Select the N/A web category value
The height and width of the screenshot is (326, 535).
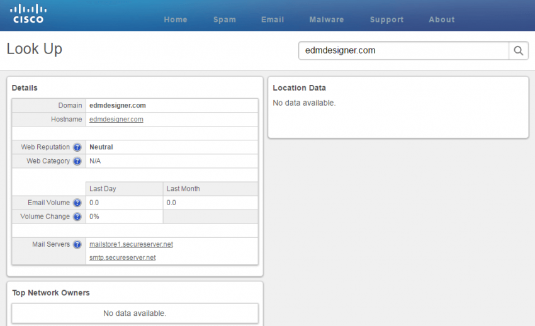(x=95, y=161)
